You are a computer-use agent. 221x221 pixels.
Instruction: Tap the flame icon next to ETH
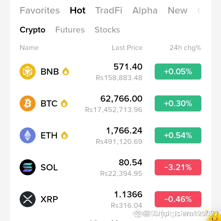coord(64,135)
